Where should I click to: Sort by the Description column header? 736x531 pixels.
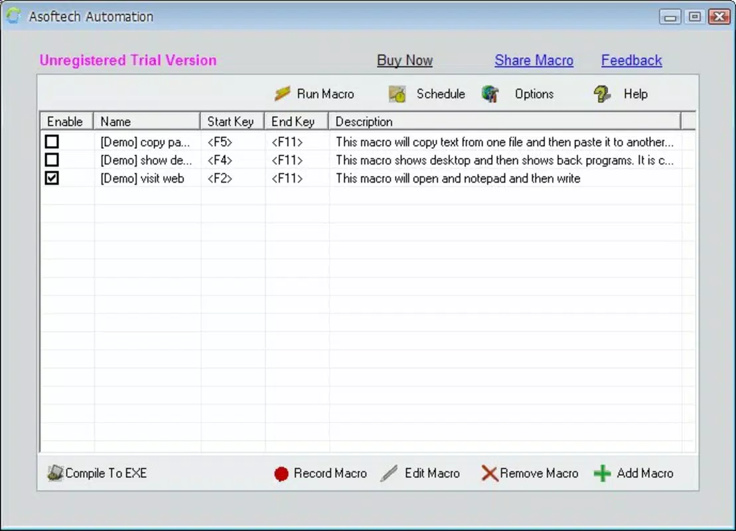click(x=504, y=121)
